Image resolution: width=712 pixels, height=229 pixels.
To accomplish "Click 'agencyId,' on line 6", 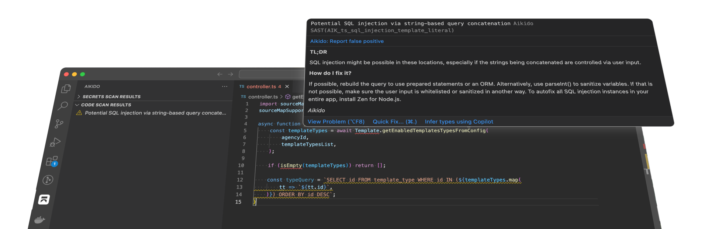I will tap(295, 138).
